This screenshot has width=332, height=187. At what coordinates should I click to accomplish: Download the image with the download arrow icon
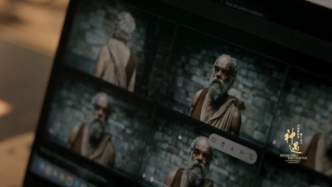pyautogui.click(x=232, y=148)
